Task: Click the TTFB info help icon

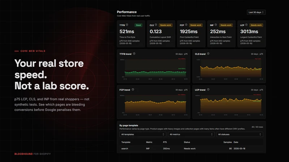Action: coord(127,25)
